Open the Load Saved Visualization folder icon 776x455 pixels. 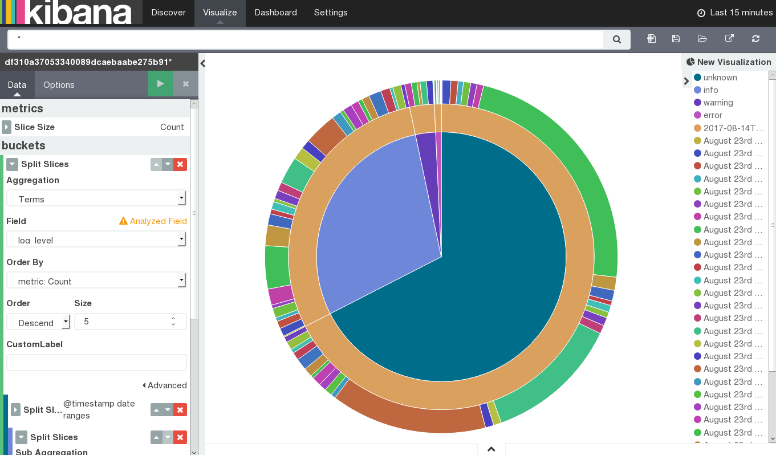click(702, 39)
